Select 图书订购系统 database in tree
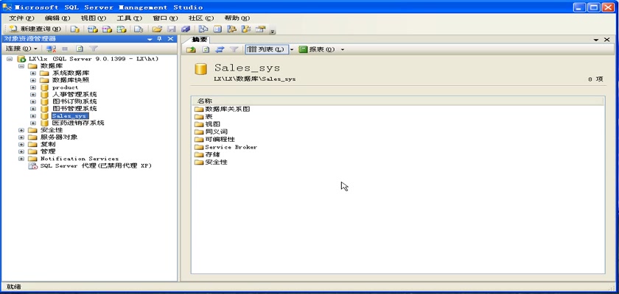The width and height of the screenshot is (619, 294). [74, 101]
